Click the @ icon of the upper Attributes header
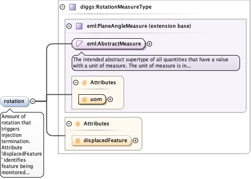 pyautogui.click(x=84, y=82)
